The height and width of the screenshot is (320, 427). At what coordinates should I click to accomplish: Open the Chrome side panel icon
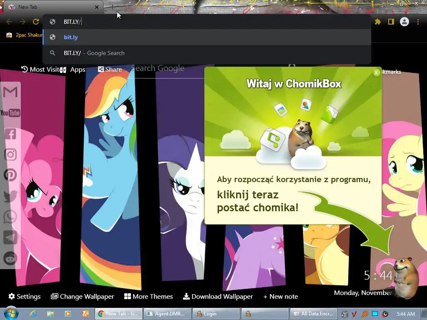(391, 22)
